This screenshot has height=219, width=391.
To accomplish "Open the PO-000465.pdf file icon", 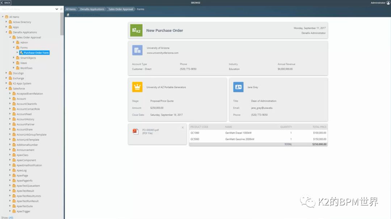I will click(135, 131).
